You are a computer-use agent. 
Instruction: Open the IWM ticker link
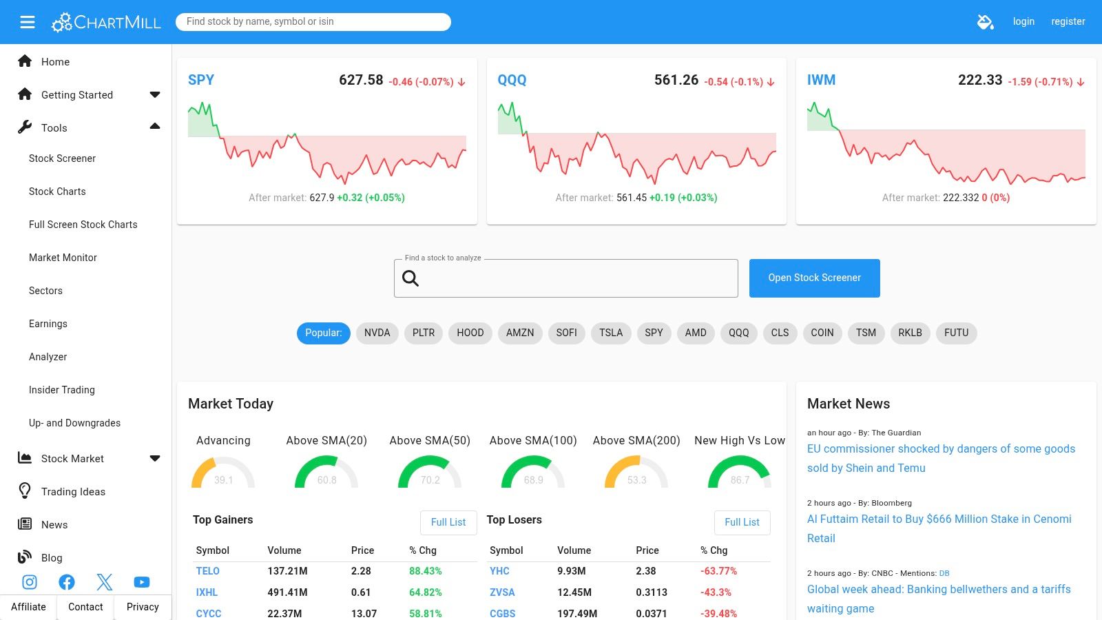click(x=821, y=80)
